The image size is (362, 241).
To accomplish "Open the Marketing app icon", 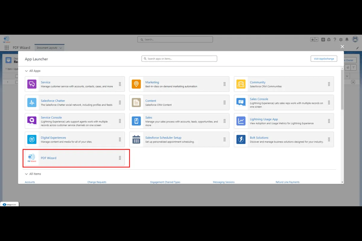I will pyautogui.click(x=136, y=84).
